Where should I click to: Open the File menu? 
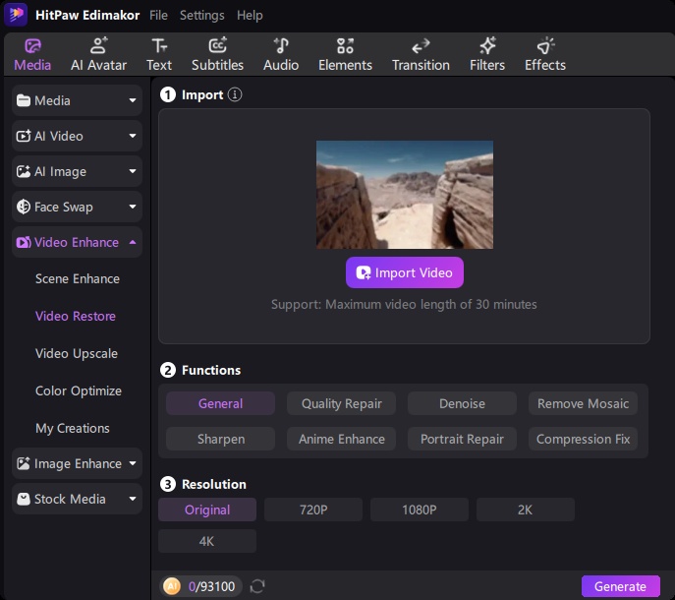point(158,15)
